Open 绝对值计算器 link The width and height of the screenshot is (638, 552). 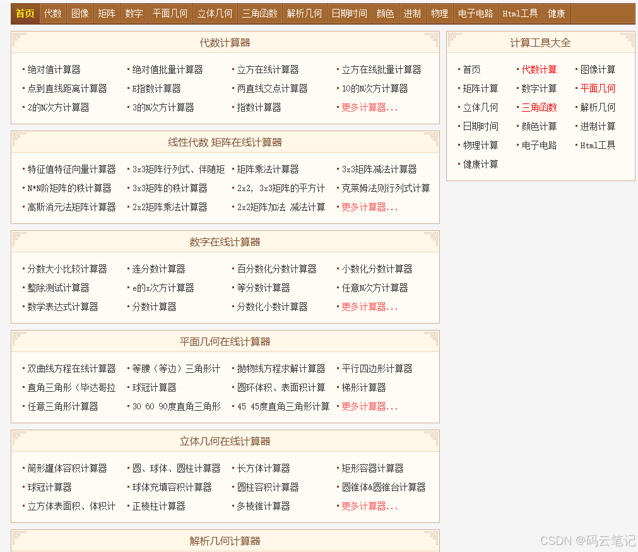[54, 69]
